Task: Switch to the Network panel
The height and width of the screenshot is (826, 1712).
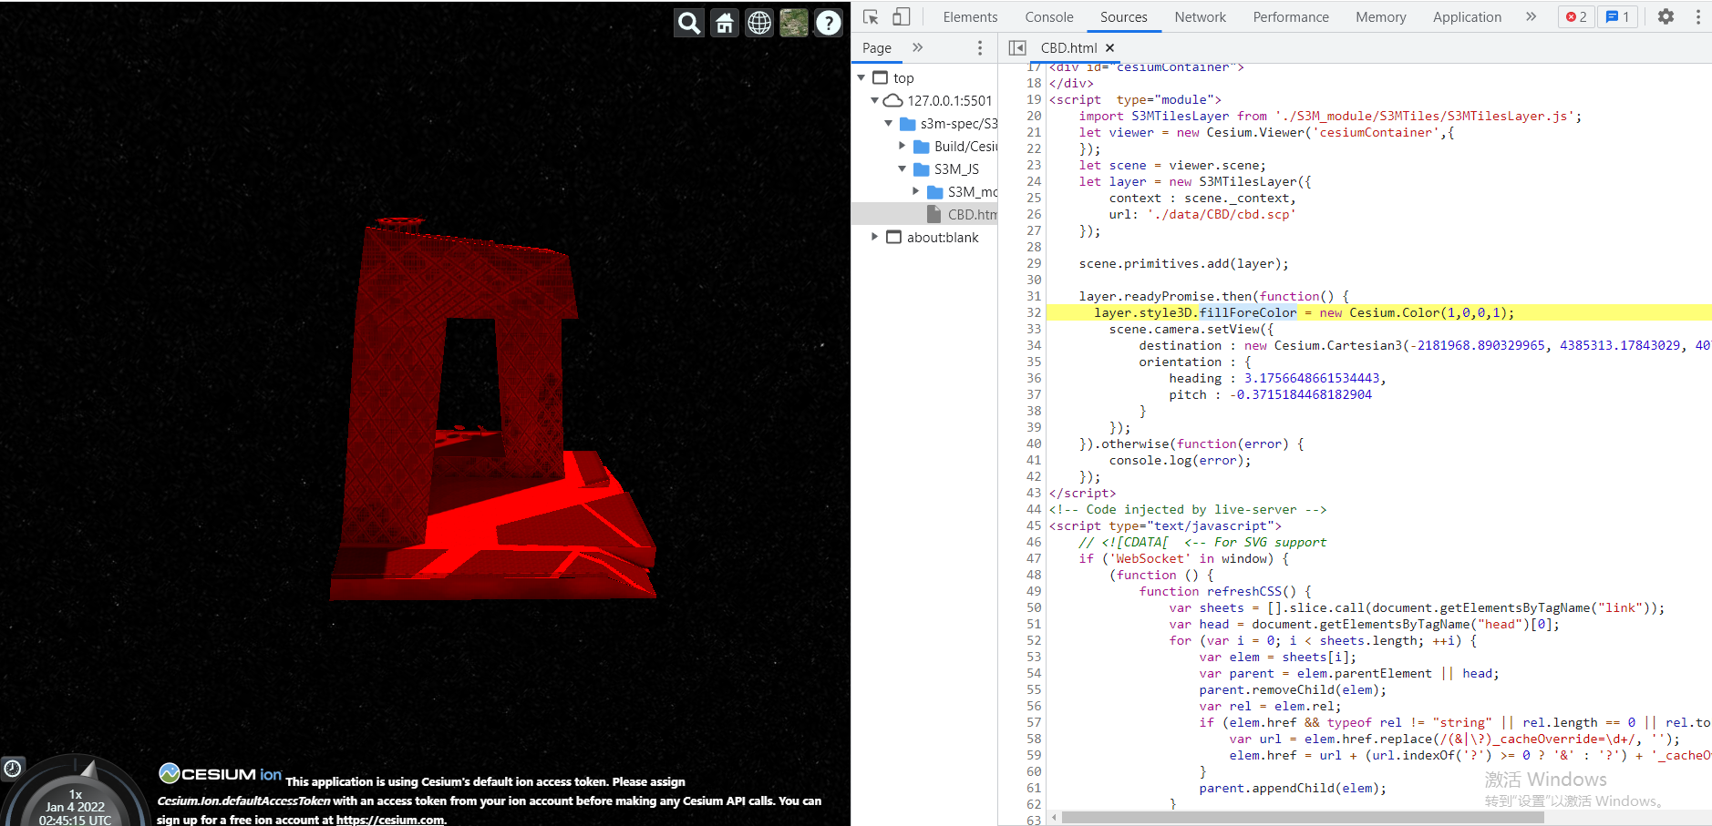Action: tap(1200, 16)
